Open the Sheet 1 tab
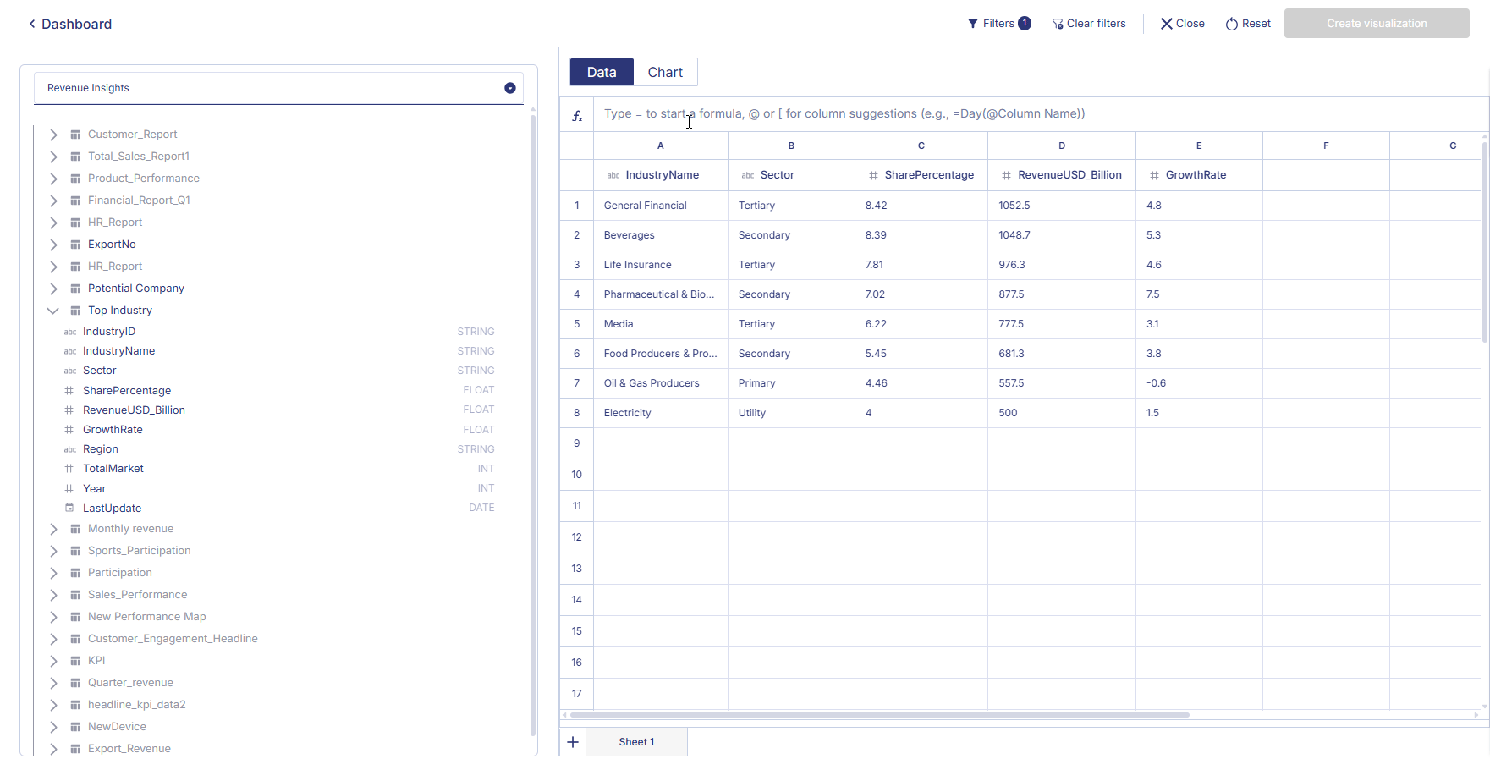Viewport: 1490px width, 770px height. click(x=636, y=742)
